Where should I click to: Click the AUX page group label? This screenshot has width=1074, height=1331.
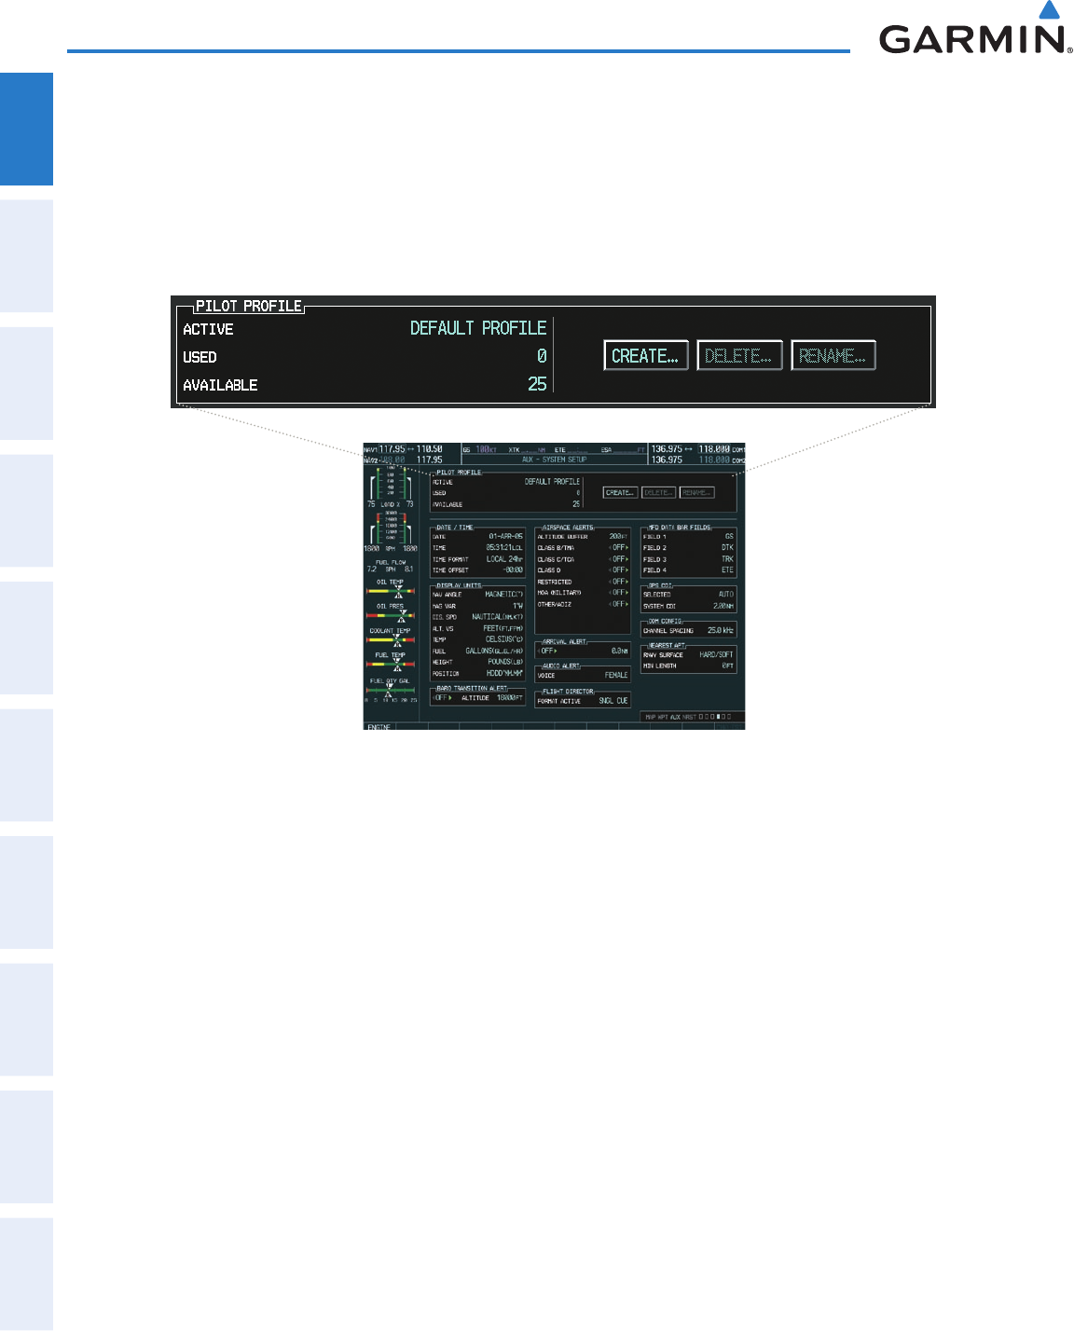(x=677, y=717)
